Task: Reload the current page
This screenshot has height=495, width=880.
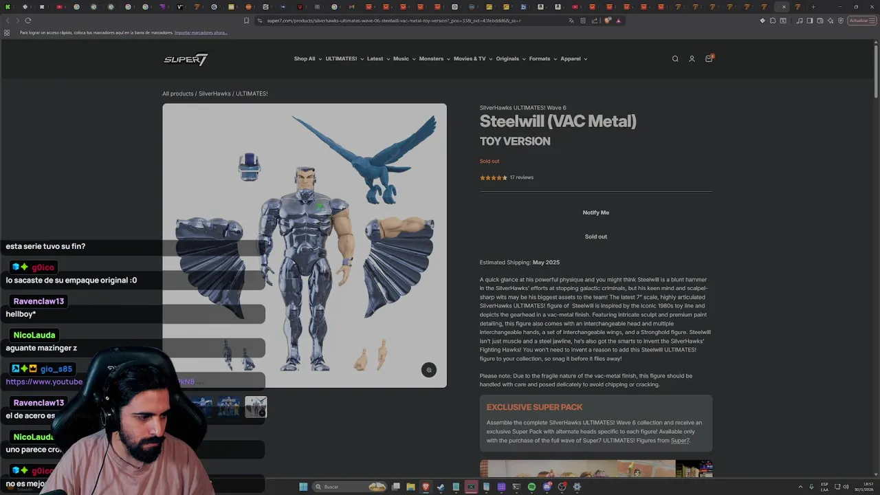Action: pos(28,21)
